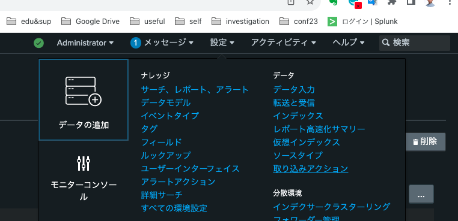Open サーチ、レポート、アラート settings
Image resolution: width=458 pixels, height=221 pixels.
point(195,89)
